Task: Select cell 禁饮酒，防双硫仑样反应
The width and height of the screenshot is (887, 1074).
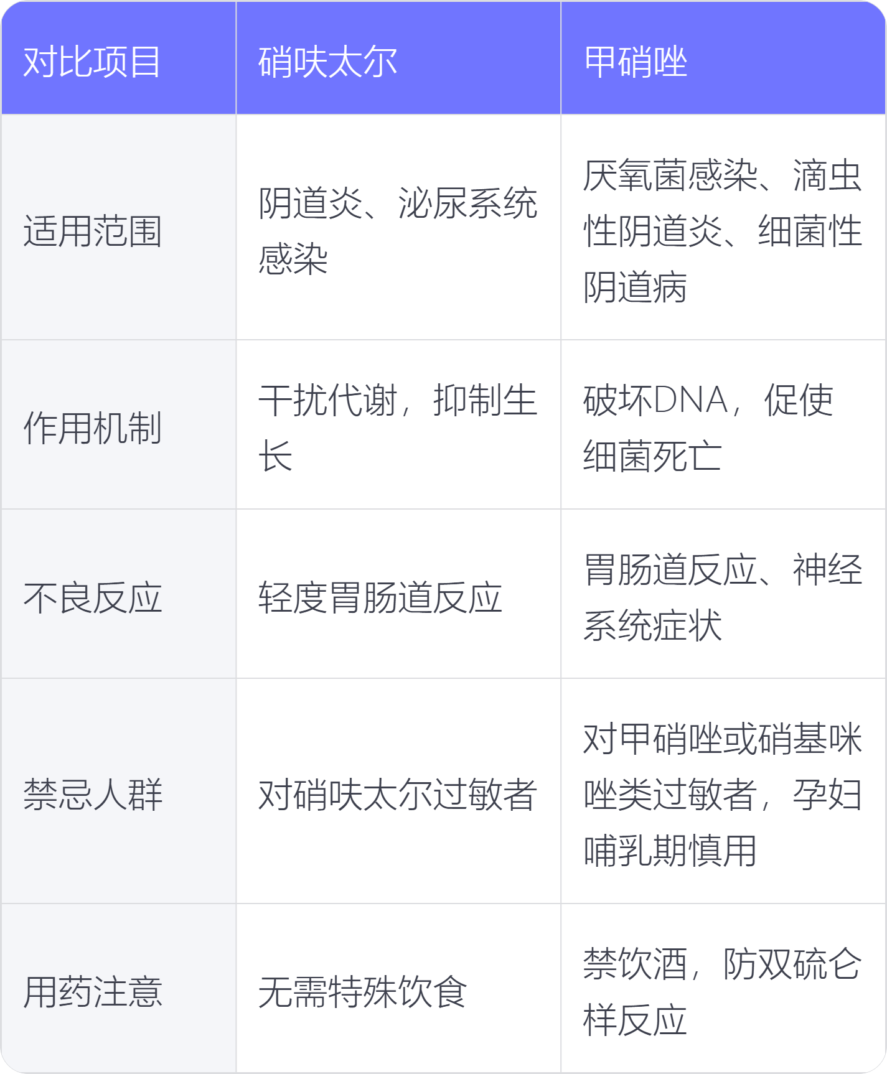Action: pos(723,989)
